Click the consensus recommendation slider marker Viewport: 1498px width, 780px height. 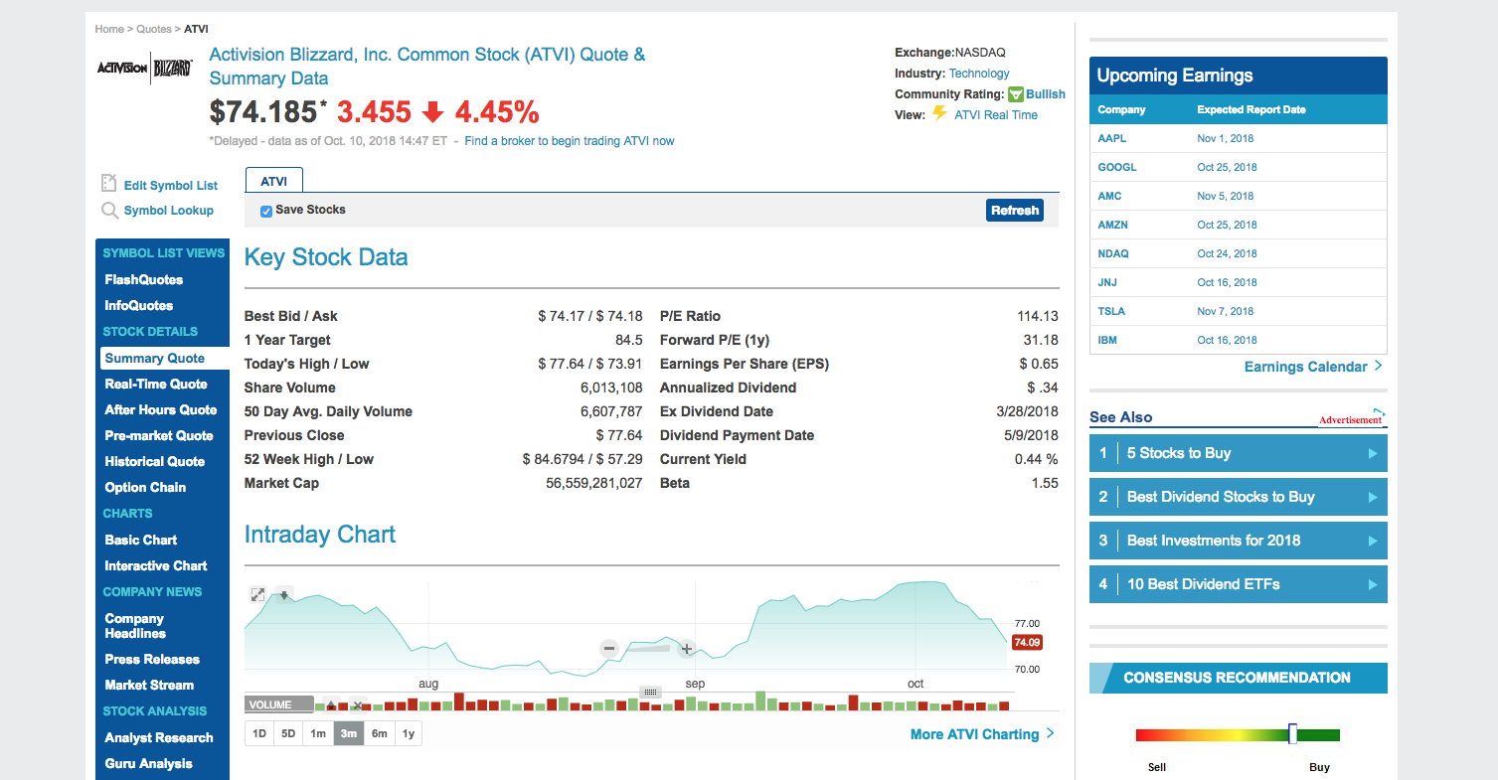pos(1292,734)
